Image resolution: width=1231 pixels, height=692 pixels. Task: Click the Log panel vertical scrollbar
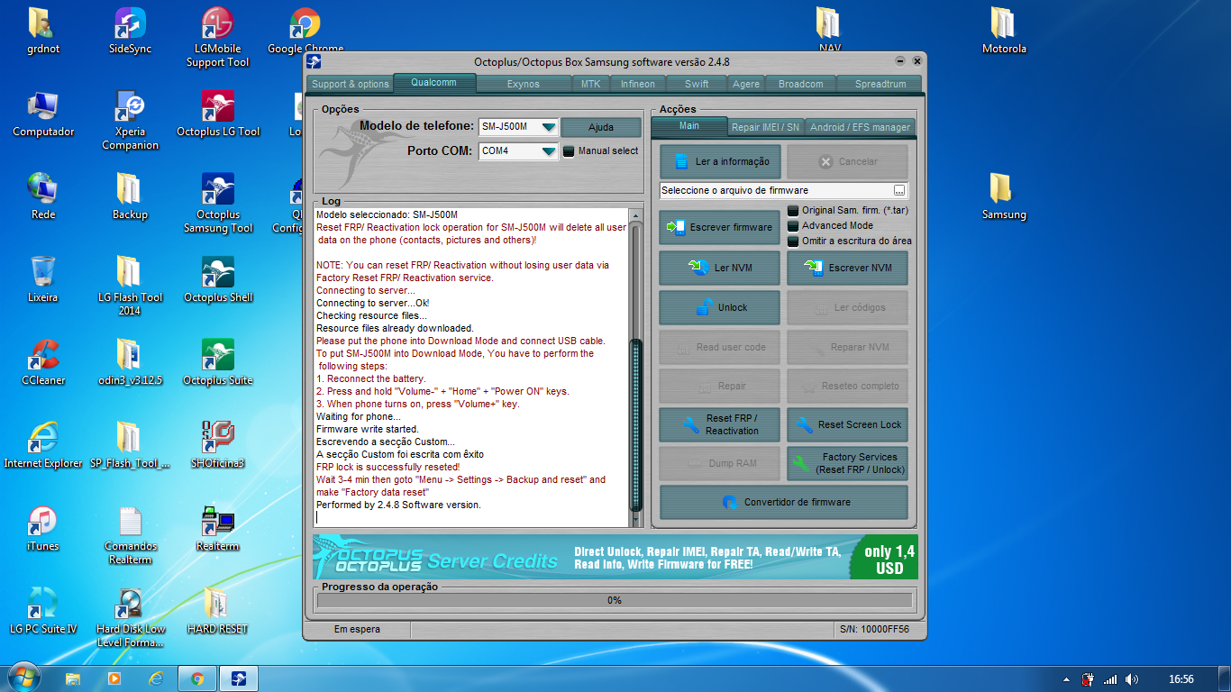tap(636, 368)
